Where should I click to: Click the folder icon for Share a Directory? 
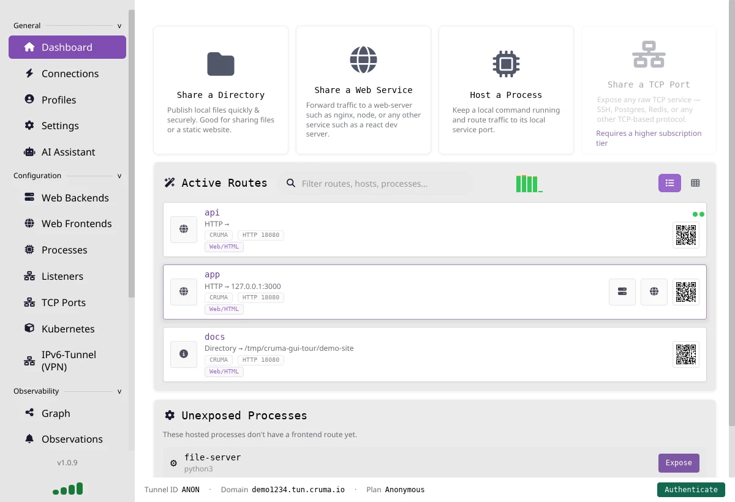(221, 64)
